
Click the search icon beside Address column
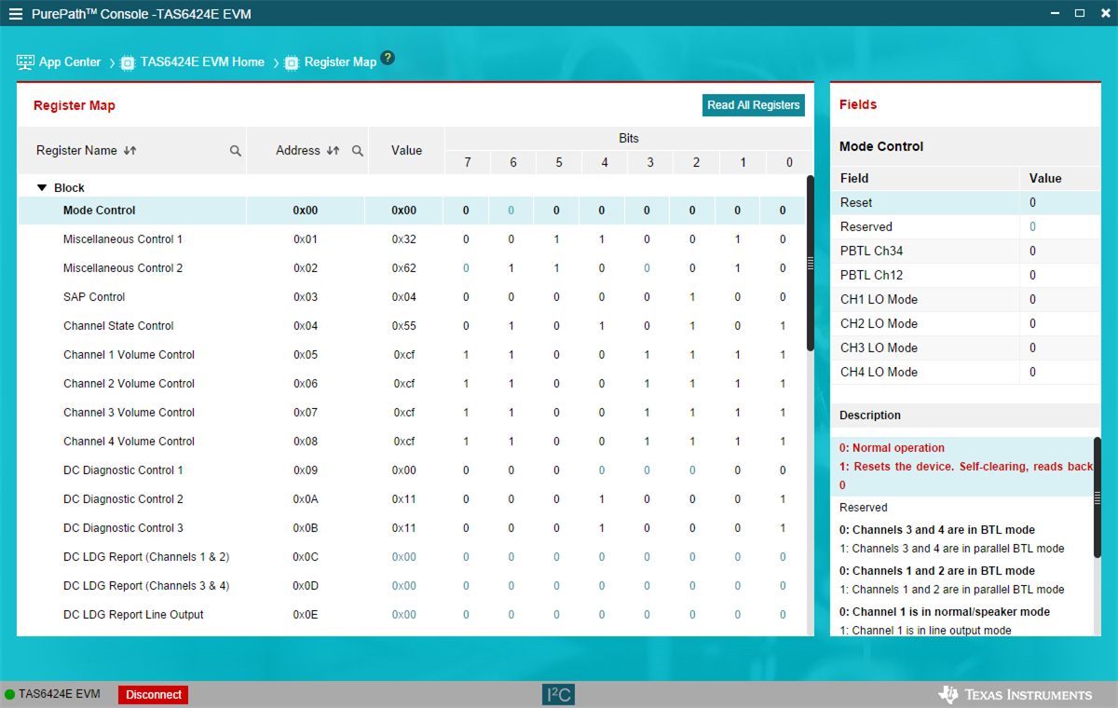tap(357, 151)
